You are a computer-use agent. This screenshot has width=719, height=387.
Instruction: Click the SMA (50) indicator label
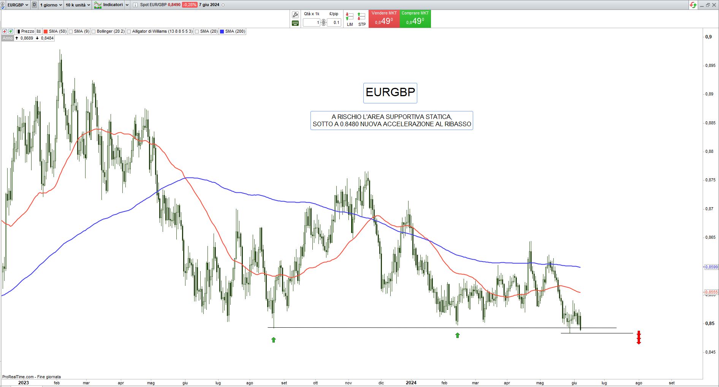tap(58, 31)
